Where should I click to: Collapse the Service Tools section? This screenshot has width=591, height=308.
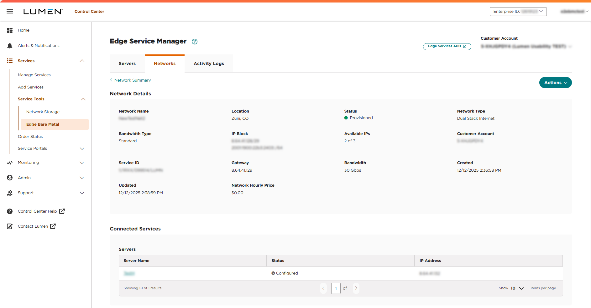click(x=83, y=99)
